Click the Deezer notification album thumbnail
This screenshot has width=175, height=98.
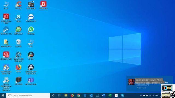pyautogui.click(x=131, y=82)
